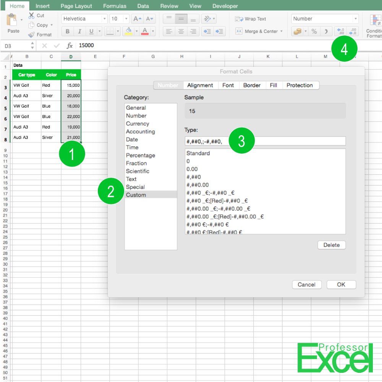Click the Fill Color bucket icon
382x382 pixels.
pyautogui.click(x=129, y=31)
